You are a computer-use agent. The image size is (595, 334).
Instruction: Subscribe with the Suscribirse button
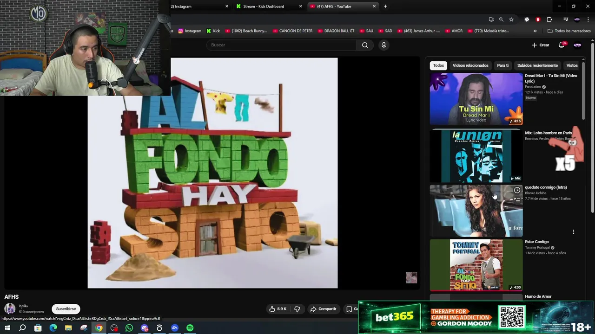pyautogui.click(x=66, y=309)
